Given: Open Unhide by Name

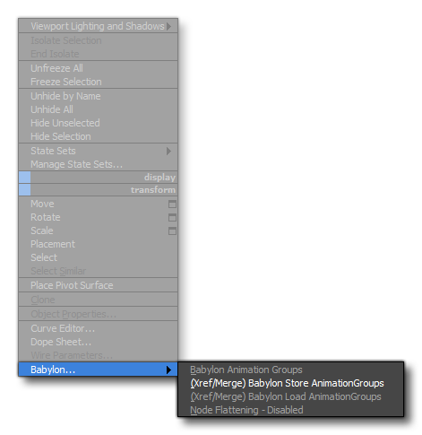Looking at the screenshot, I should [x=98, y=96].
